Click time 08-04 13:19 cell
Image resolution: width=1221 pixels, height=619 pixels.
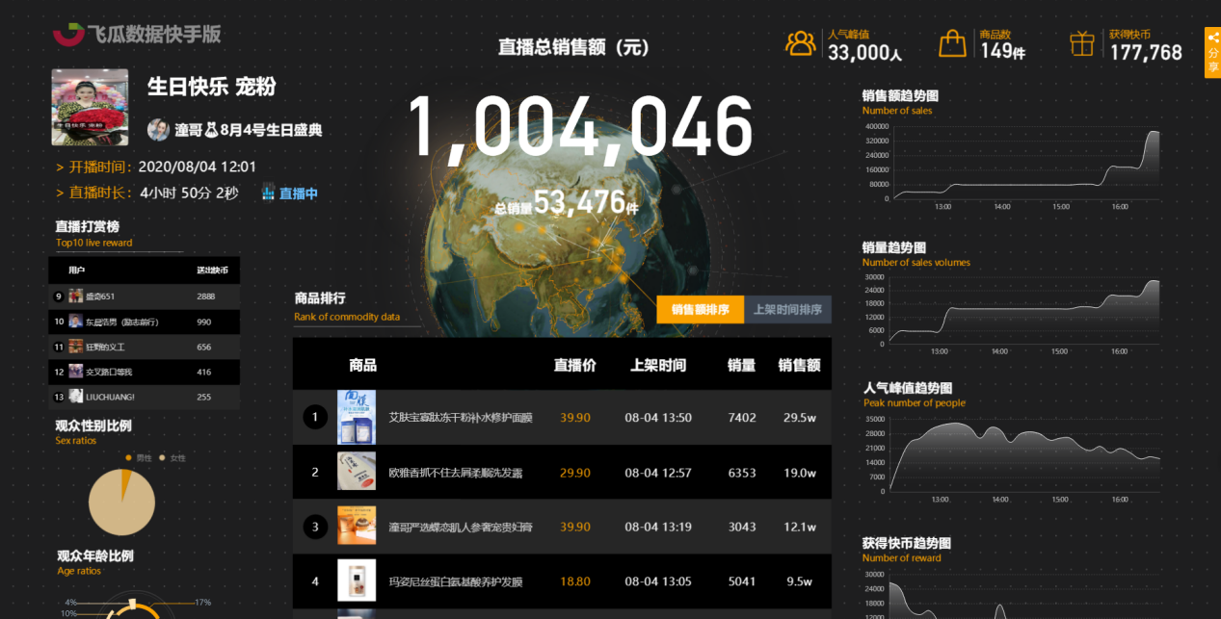(x=658, y=528)
